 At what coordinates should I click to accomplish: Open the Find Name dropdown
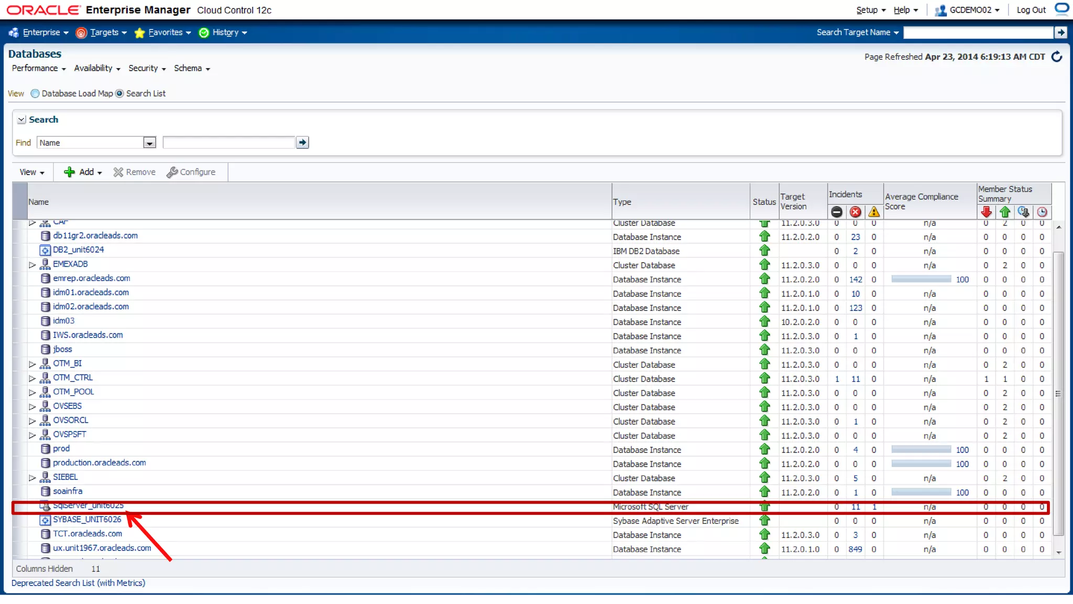[x=150, y=143]
